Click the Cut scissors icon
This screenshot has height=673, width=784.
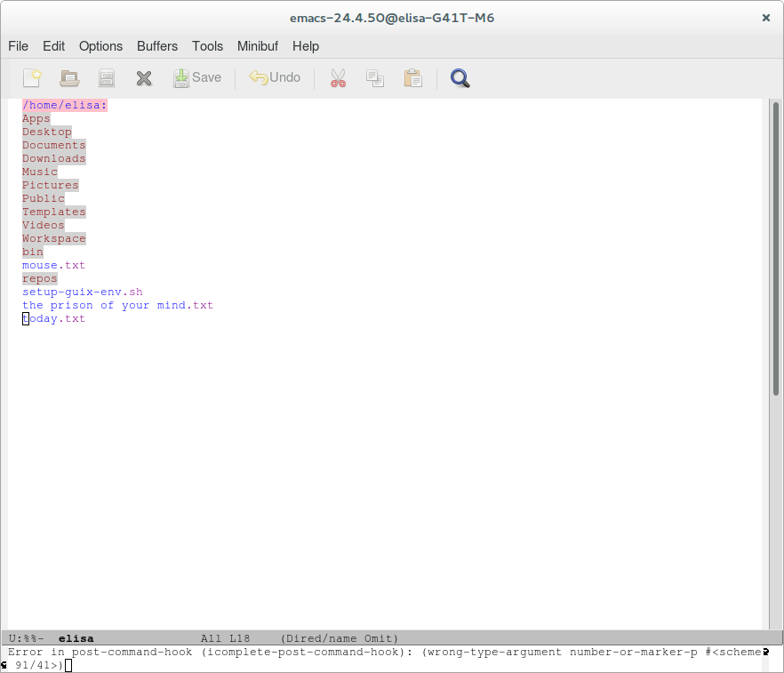pos(338,78)
